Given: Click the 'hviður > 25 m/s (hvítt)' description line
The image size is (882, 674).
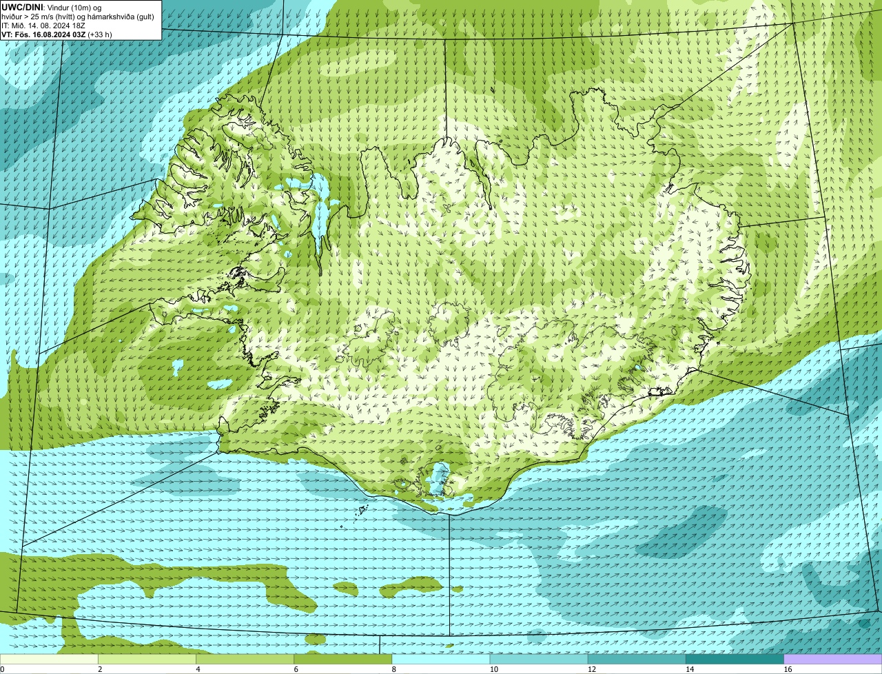Looking at the screenshot, I should coord(78,17).
